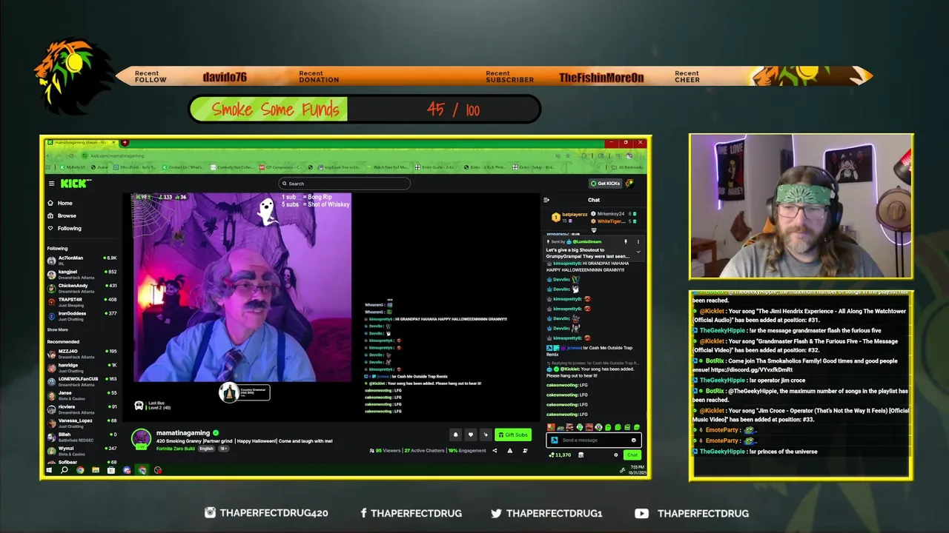Click Show More under Following list
This screenshot has width=949, height=533.
[58, 329]
